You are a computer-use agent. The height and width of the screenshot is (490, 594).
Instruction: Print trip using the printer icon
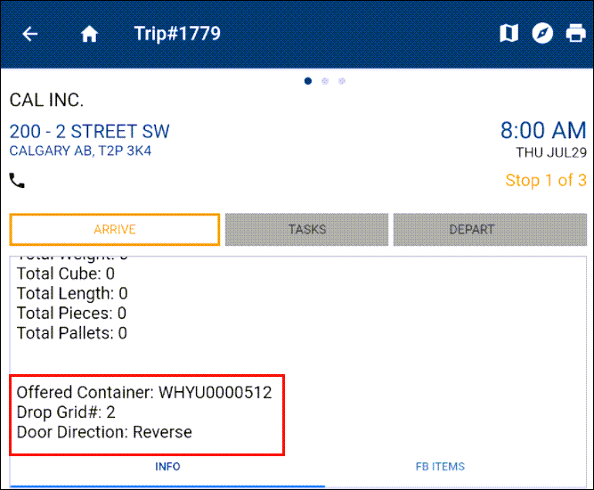[x=575, y=33]
